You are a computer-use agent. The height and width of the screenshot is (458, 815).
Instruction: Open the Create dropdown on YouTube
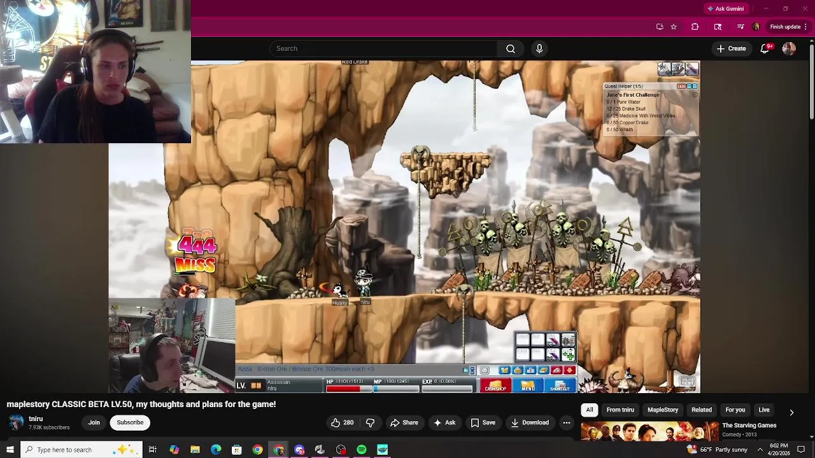[x=731, y=48]
